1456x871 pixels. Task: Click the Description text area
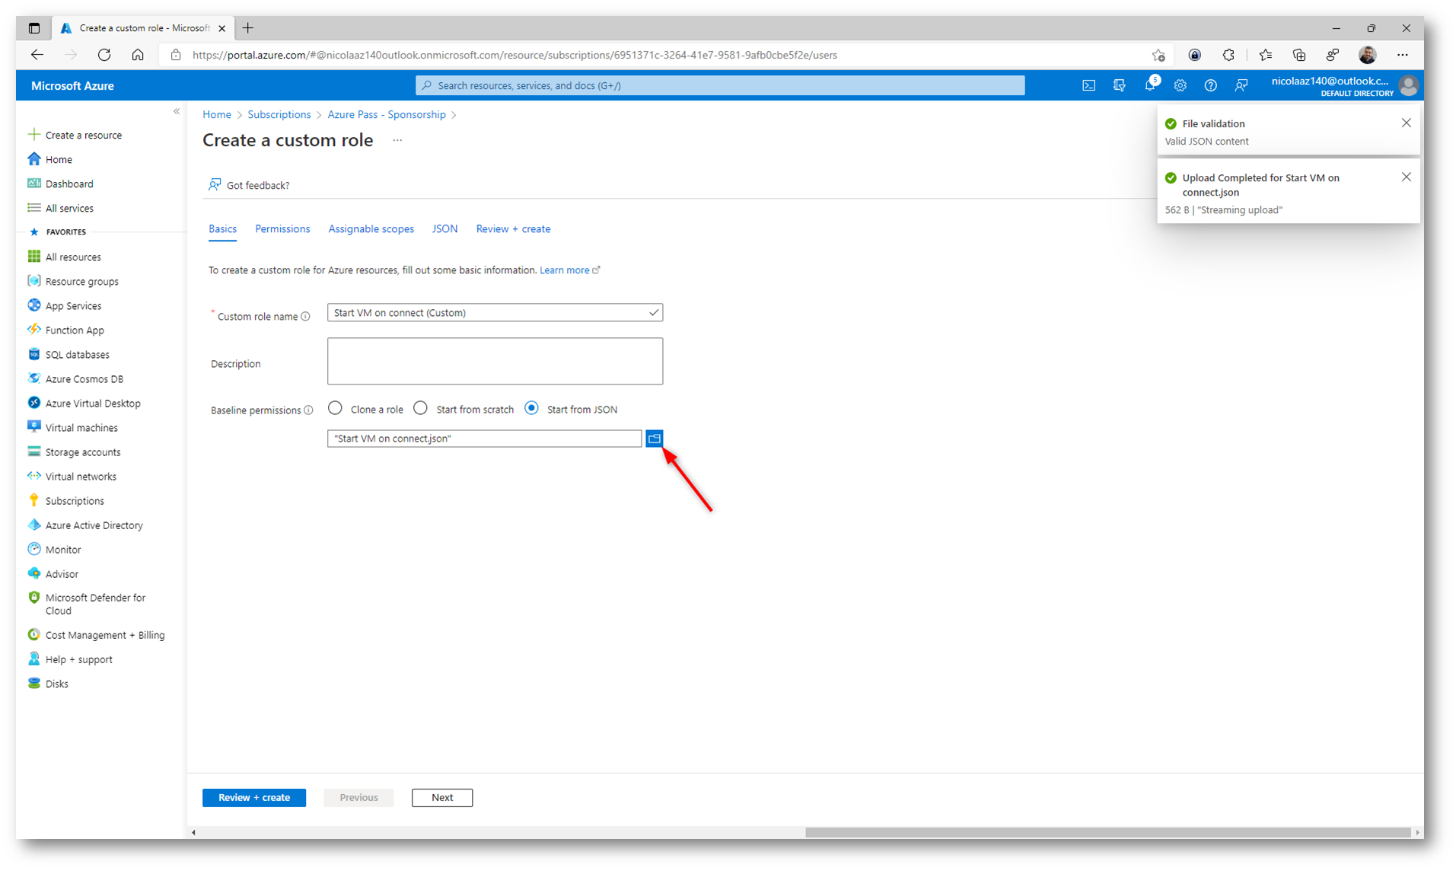coord(495,361)
